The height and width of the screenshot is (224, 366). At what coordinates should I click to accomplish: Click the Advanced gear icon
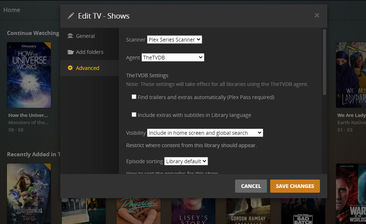[70, 68]
